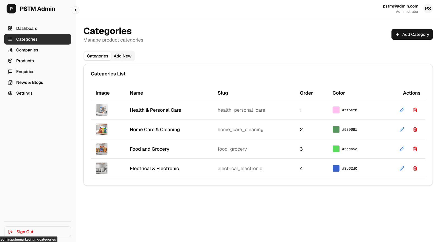Sign out of the admin panel
Viewport: 440px width, 242px height.
pos(37,232)
